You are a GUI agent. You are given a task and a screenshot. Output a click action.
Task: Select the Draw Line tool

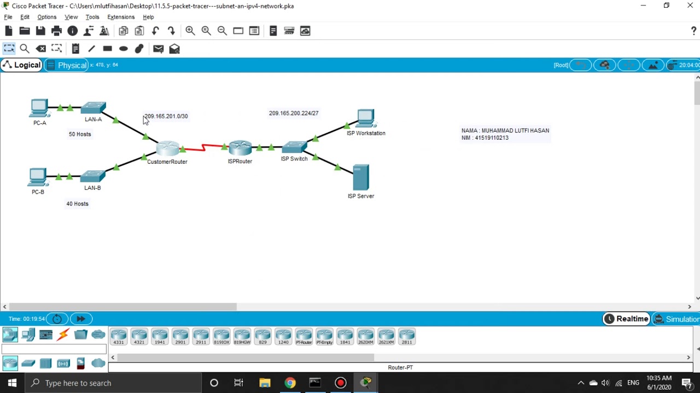click(x=91, y=49)
